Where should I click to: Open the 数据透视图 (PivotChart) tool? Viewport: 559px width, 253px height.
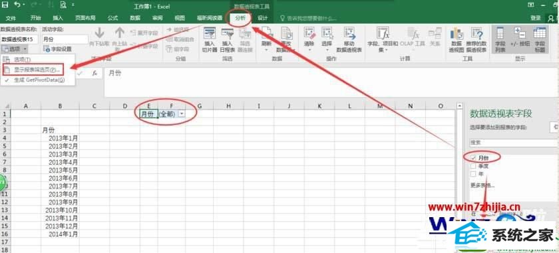[457, 34]
